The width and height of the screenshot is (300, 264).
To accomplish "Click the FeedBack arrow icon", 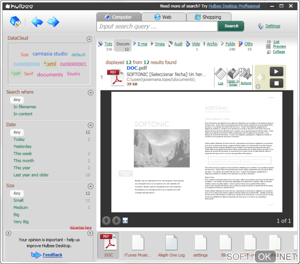I will point(36,255).
